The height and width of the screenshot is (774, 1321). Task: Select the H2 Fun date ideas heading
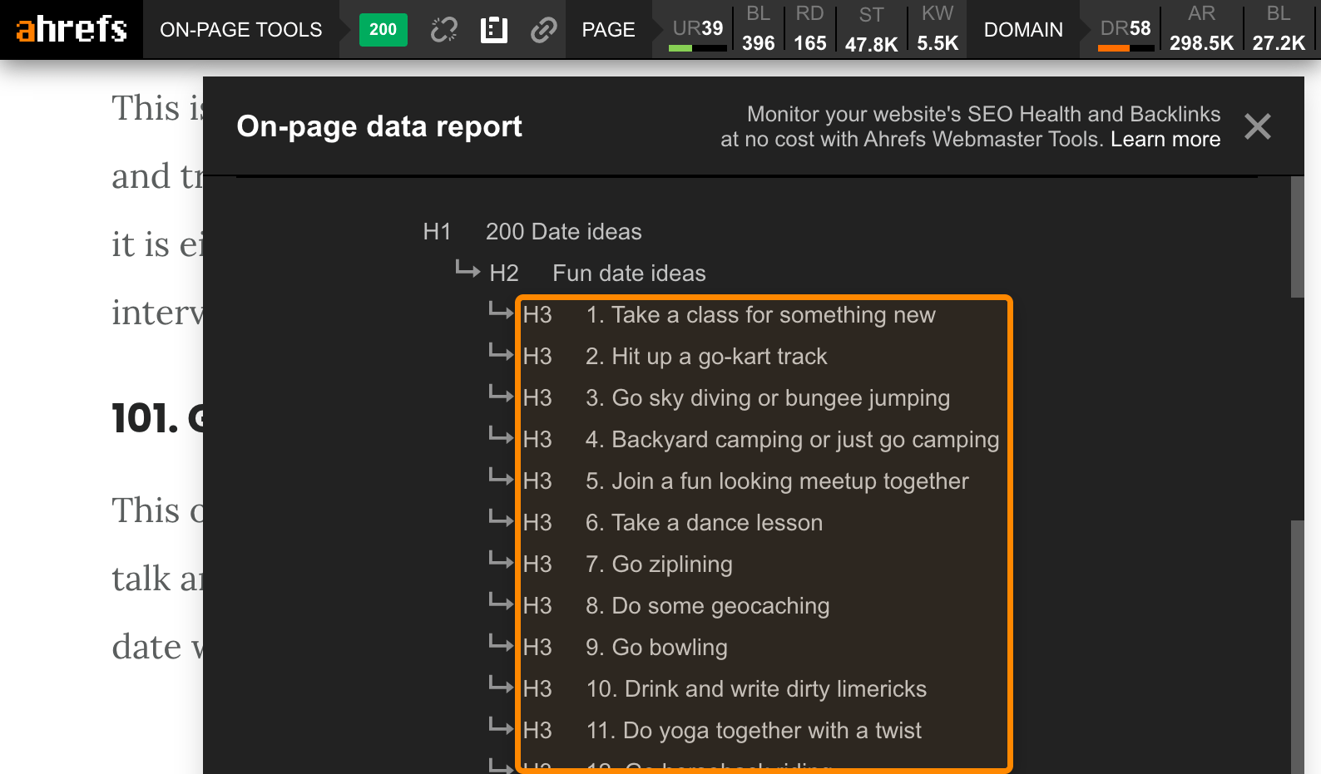(x=628, y=274)
